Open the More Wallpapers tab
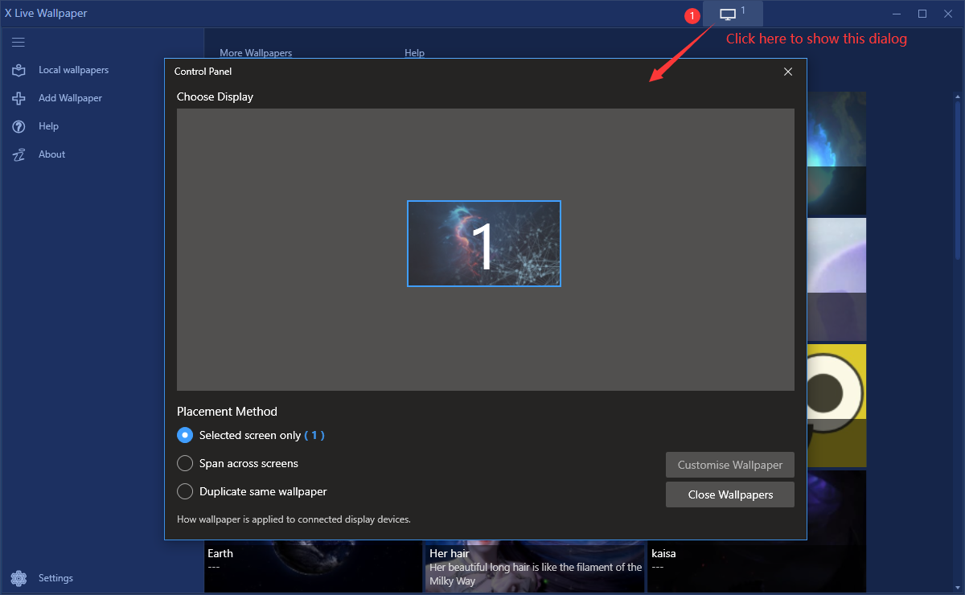This screenshot has width=965, height=595. click(256, 53)
